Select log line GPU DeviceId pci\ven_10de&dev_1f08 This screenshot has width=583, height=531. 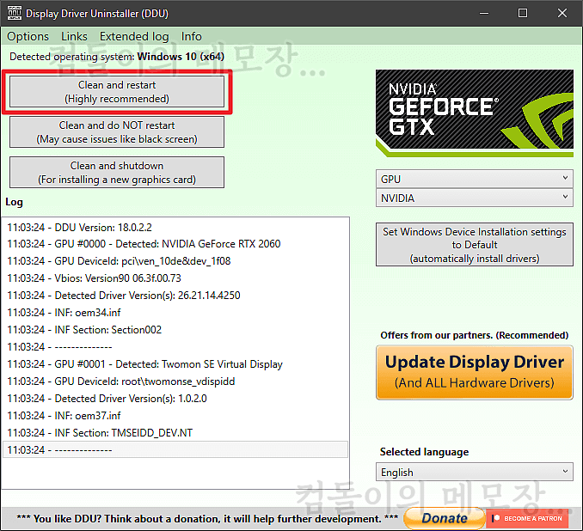175,261
